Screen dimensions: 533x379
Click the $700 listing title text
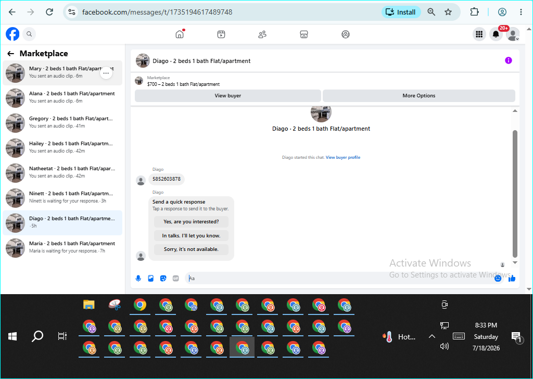(183, 84)
